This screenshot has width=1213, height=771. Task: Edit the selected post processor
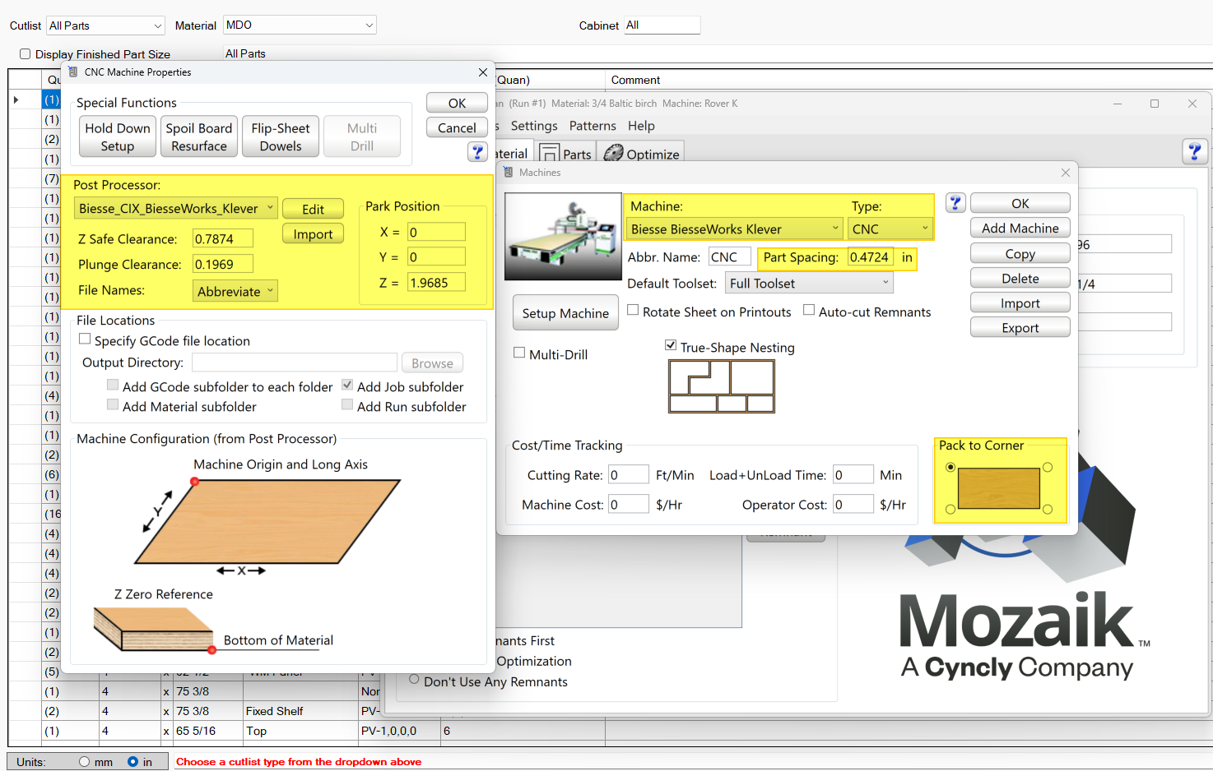point(313,209)
